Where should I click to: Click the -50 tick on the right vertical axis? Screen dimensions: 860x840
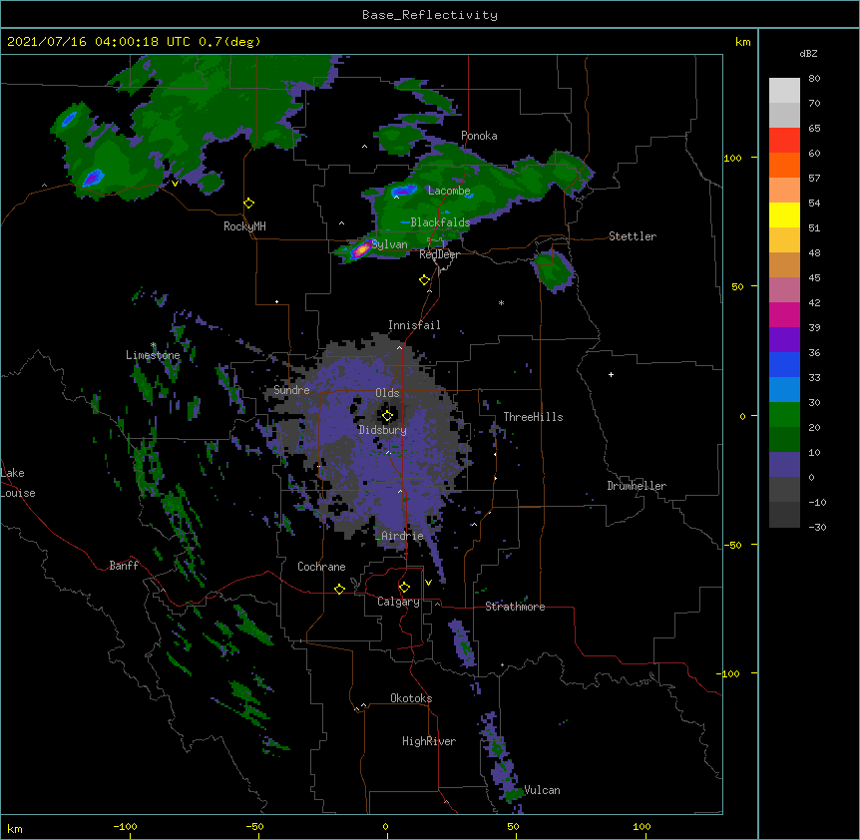[732, 545]
